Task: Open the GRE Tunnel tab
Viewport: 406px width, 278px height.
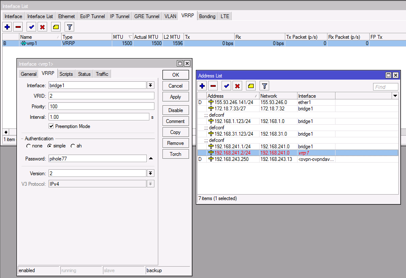Action: click(x=147, y=16)
